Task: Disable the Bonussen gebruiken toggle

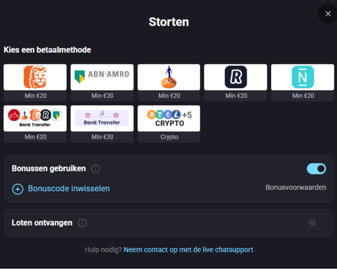Action: (316, 169)
